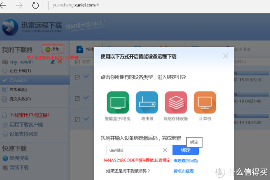This screenshot has width=270, height=180.
Task: Click 远程下载客户端 icon
Action: [x=5, y=125]
